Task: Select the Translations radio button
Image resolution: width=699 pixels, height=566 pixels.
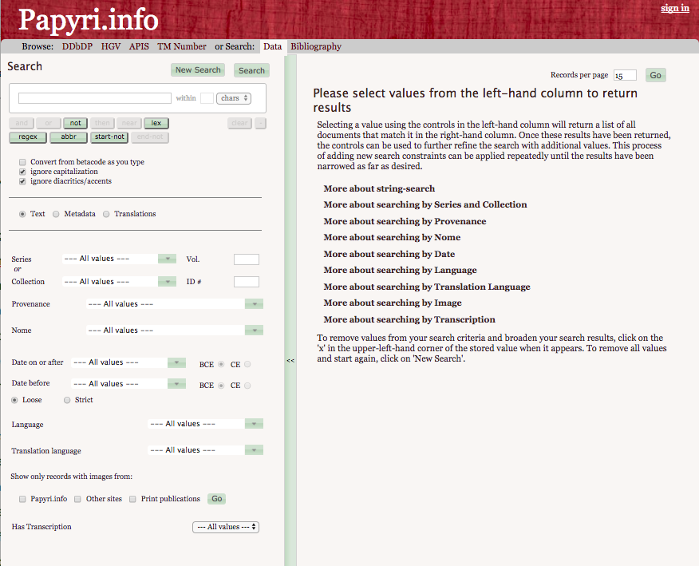Action: click(106, 214)
